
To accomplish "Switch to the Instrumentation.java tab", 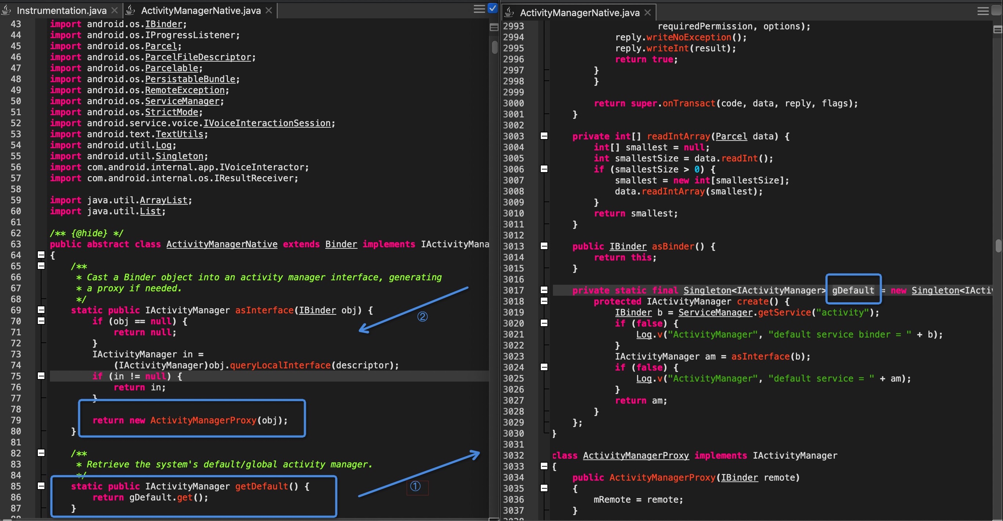I will click(x=61, y=11).
